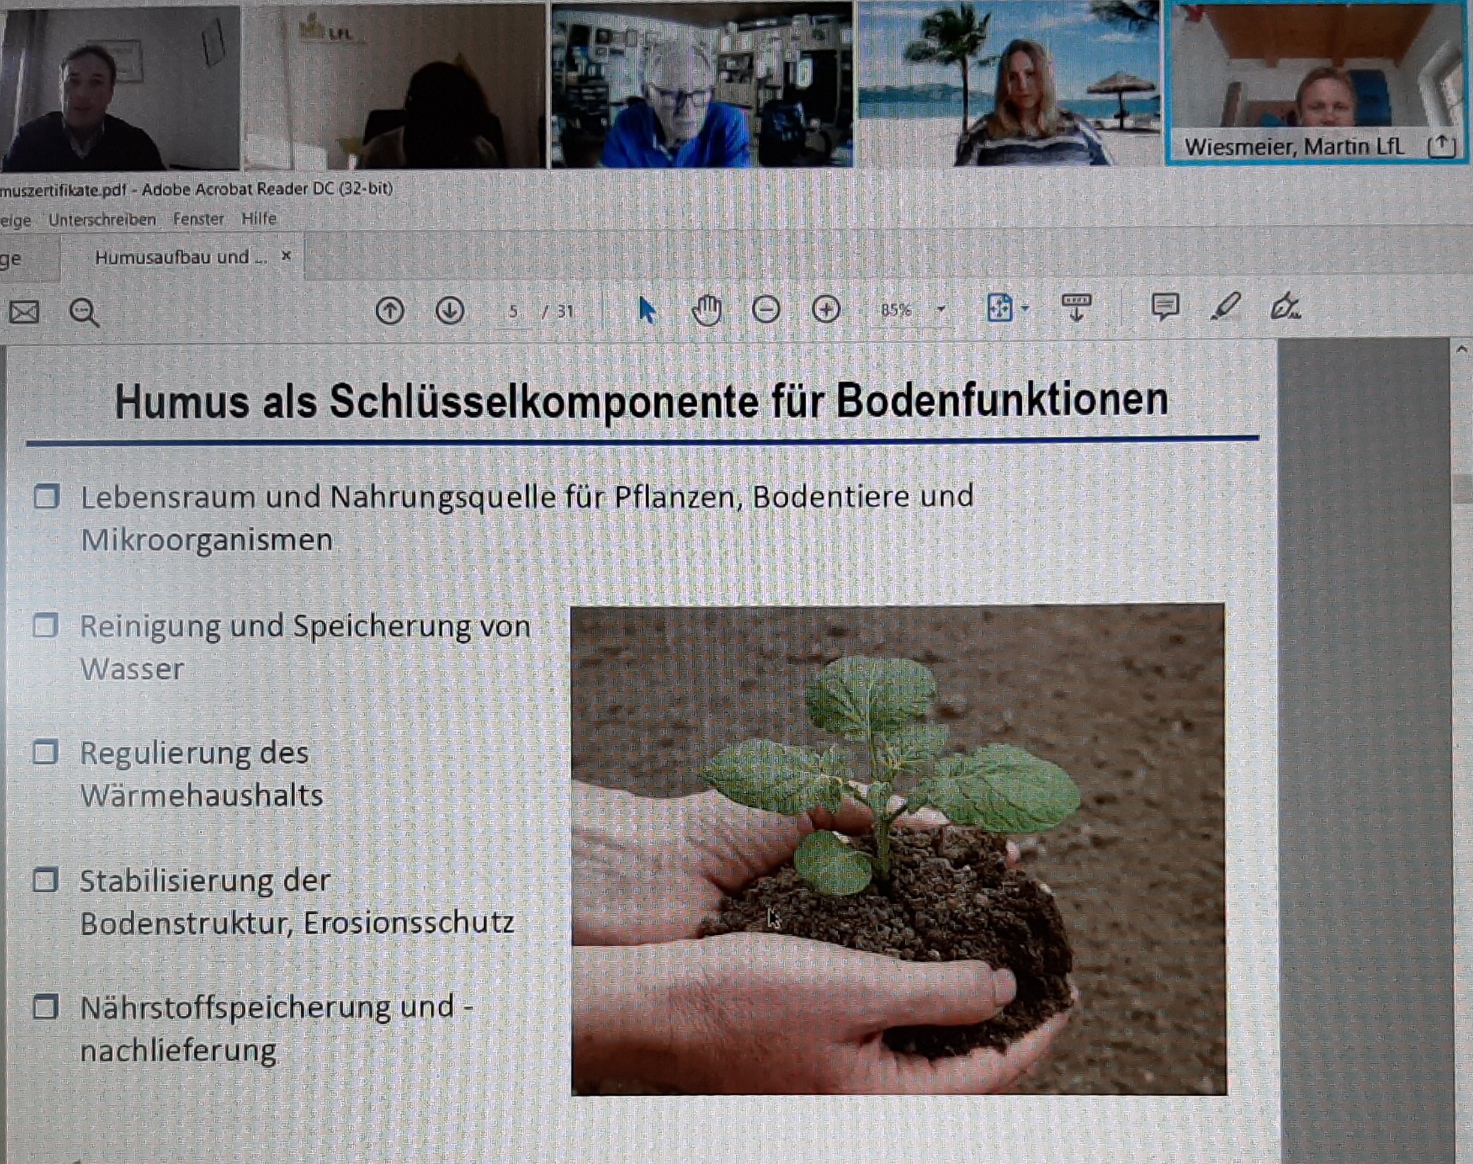Image resolution: width=1473 pixels, height=1164 pixels.
Task: Open the sign document pen tool
Action: [1285, 307]
